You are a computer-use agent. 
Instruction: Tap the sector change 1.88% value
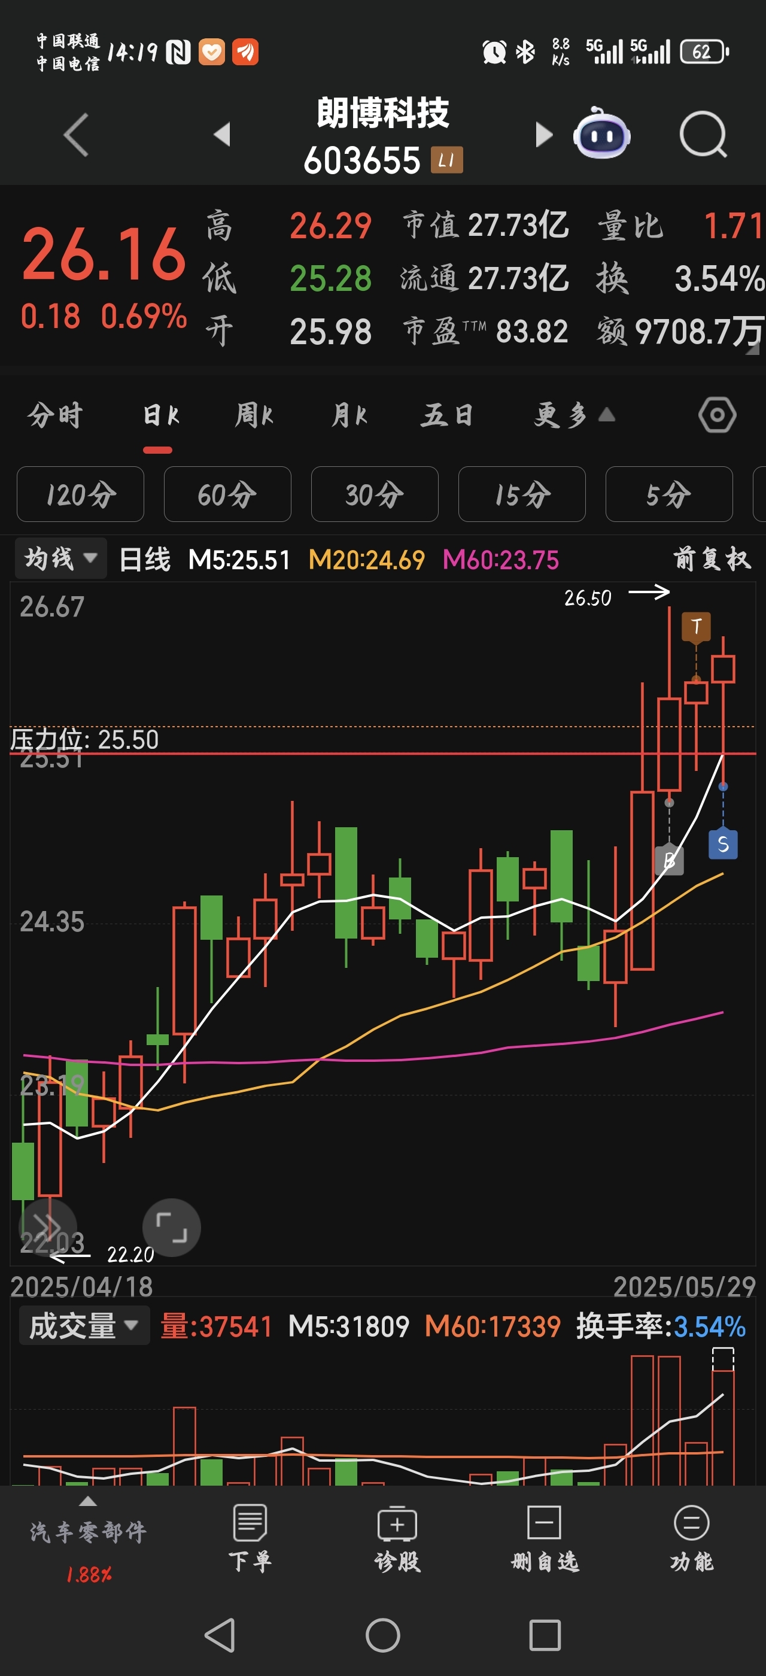coord(89,1574)
